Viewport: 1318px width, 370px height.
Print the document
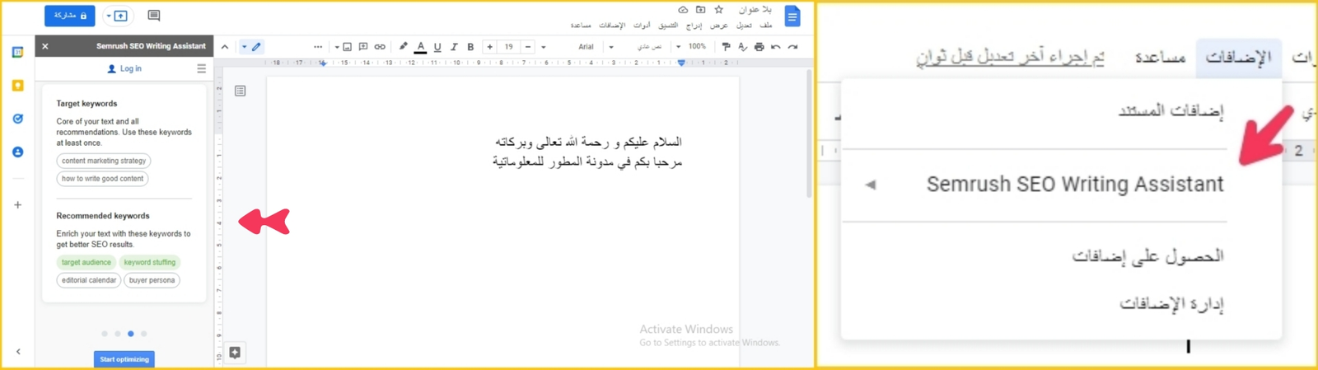coord(759,47)
